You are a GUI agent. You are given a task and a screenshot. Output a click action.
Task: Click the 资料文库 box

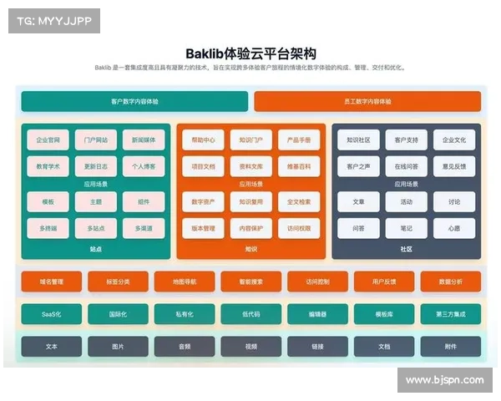pyautogui.click(x=251, y=166)
